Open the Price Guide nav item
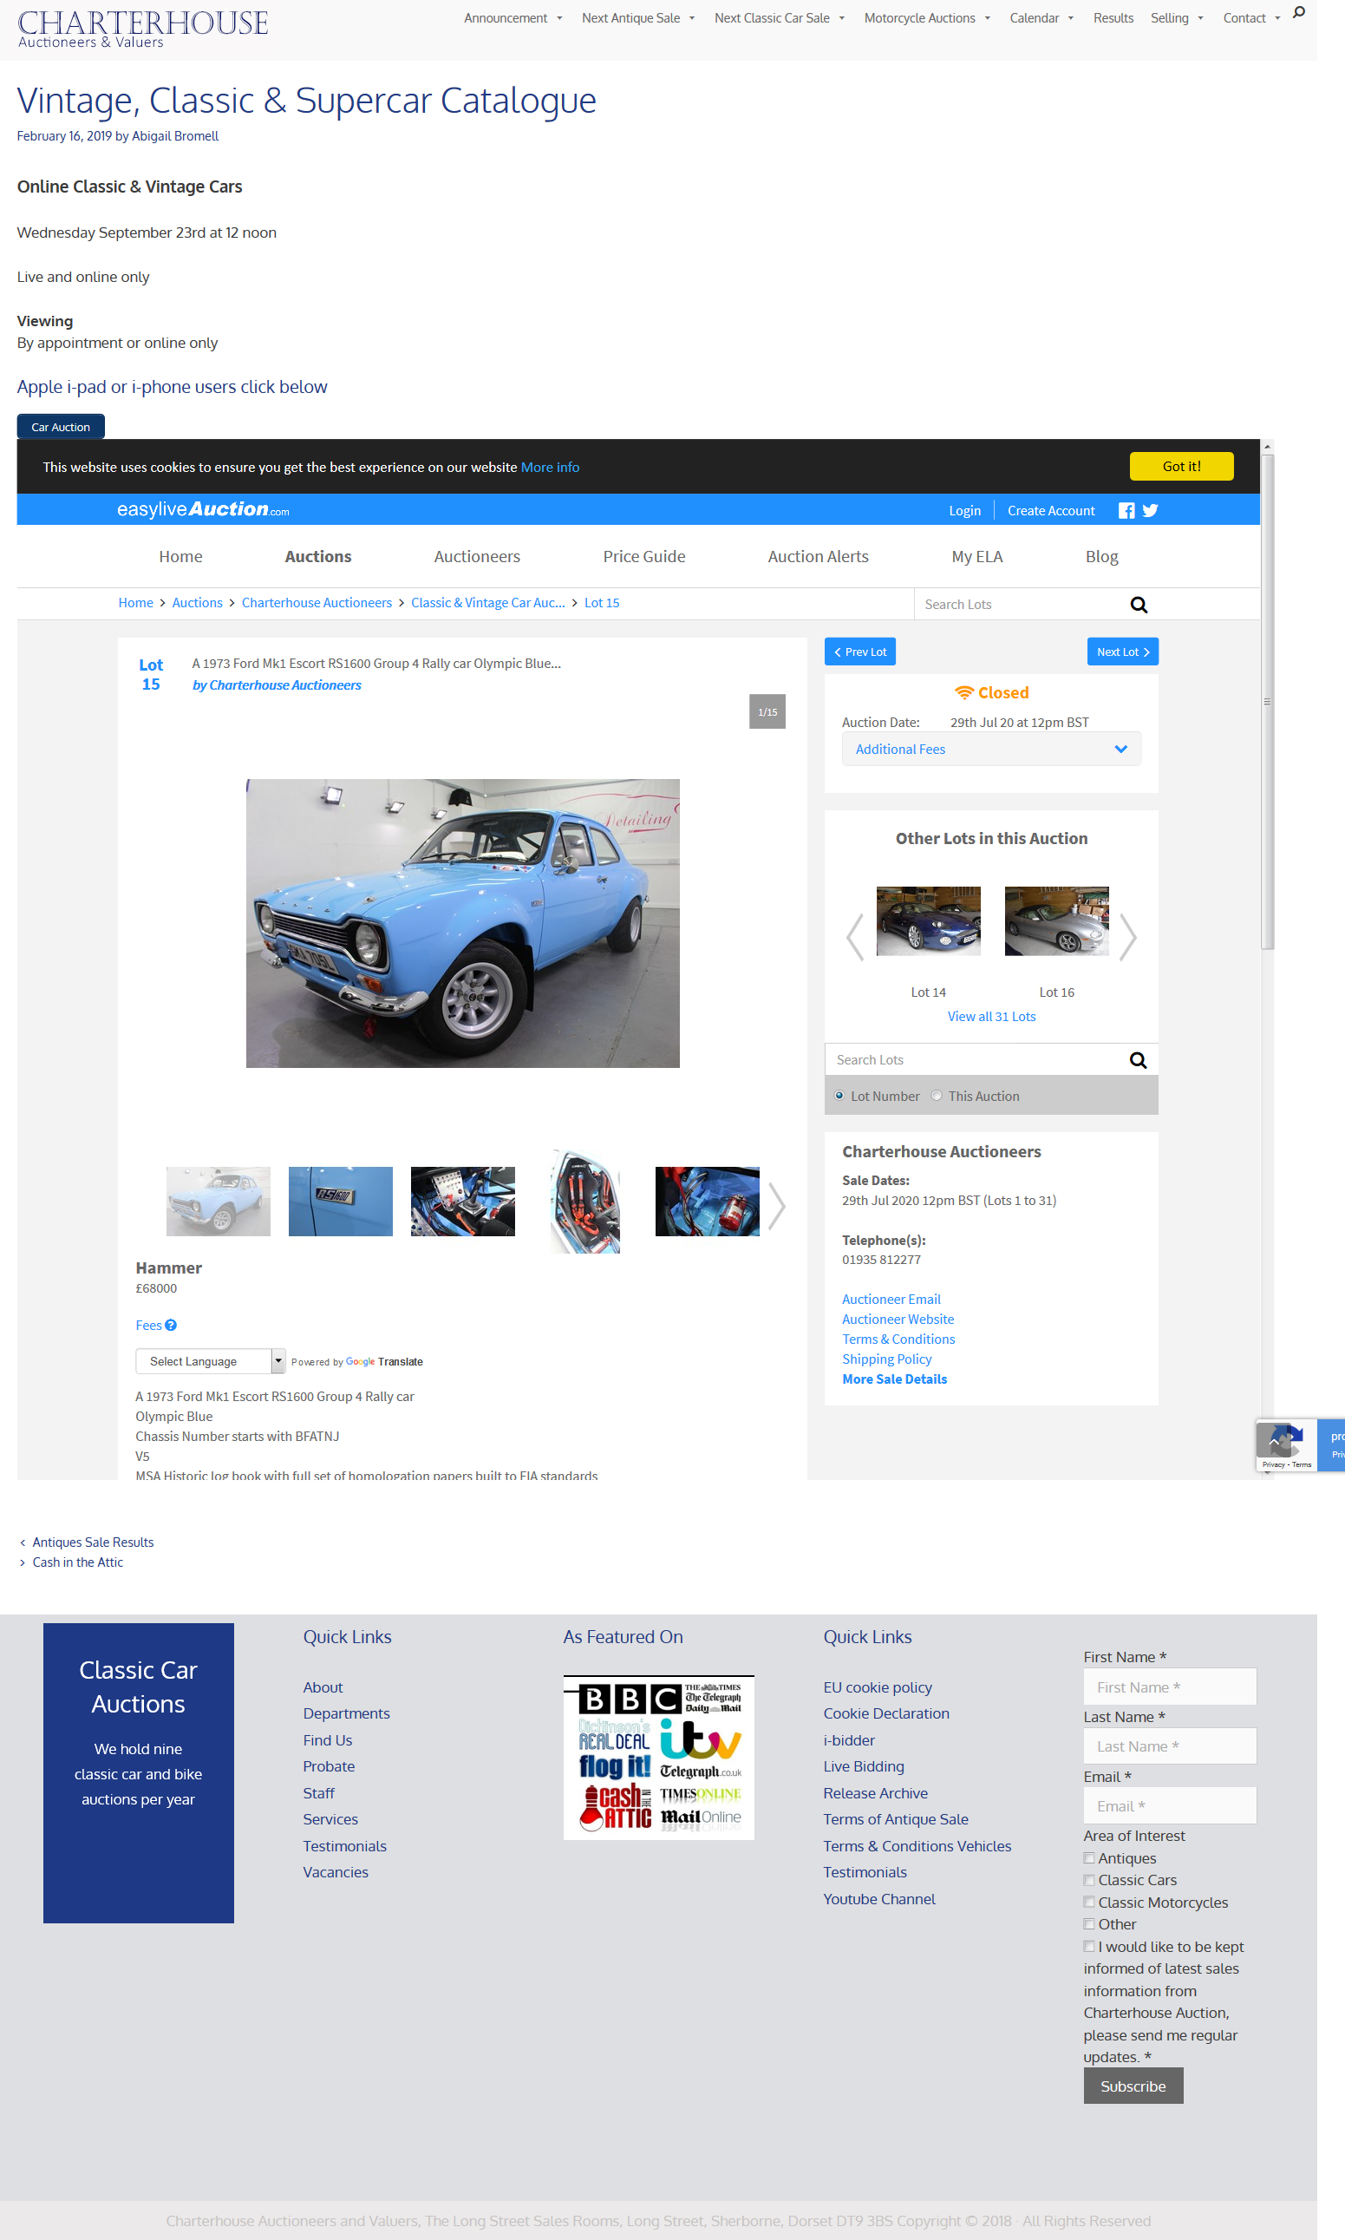The width and height of the screenshot is (1345, 2240). click(x=644, y=557)
